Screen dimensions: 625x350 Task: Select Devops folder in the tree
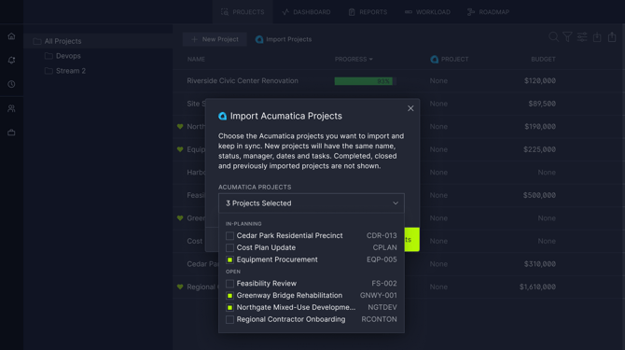tap(68, 56)
